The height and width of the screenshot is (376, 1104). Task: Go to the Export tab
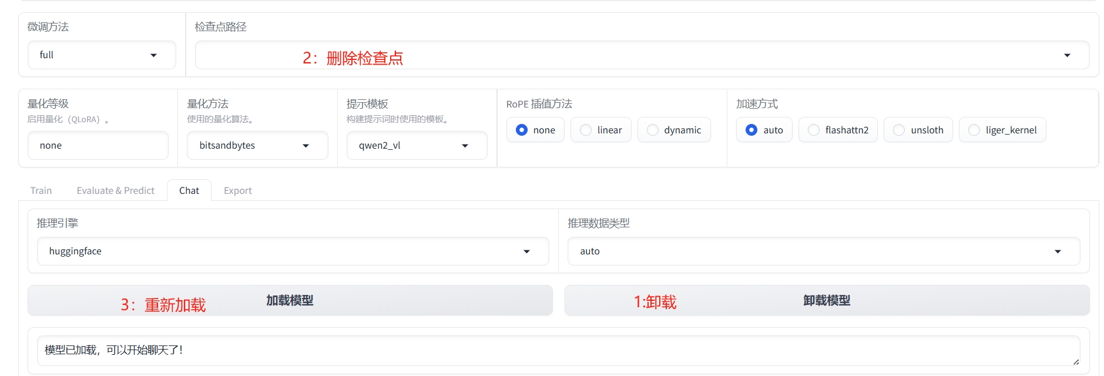(237, 190)
